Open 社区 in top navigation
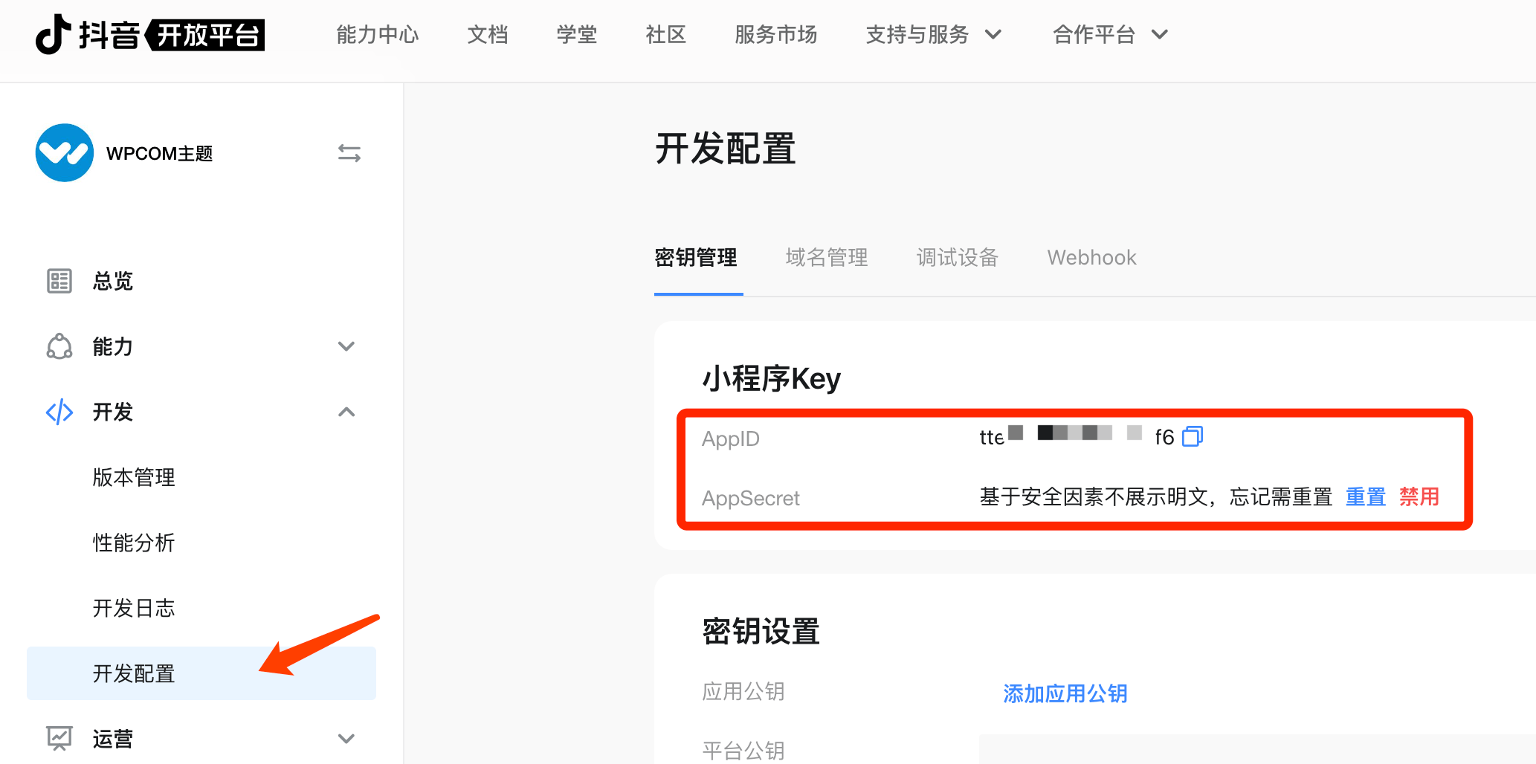 666,34
